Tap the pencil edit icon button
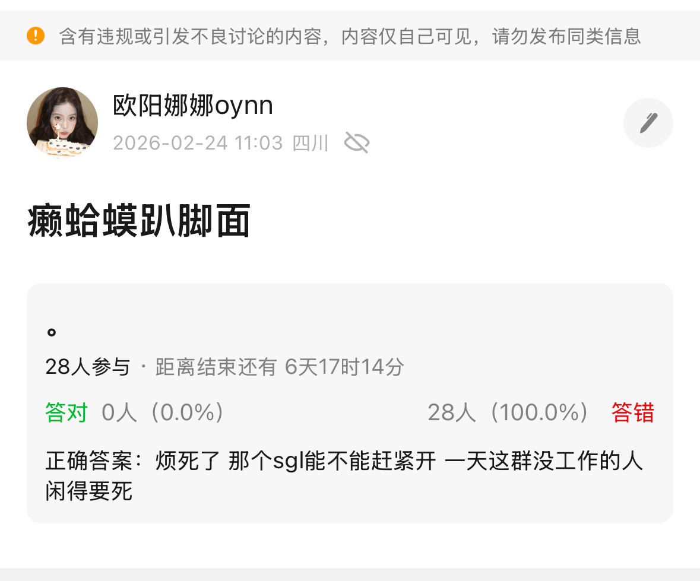700x581 pixels. [x=648, y=123]
